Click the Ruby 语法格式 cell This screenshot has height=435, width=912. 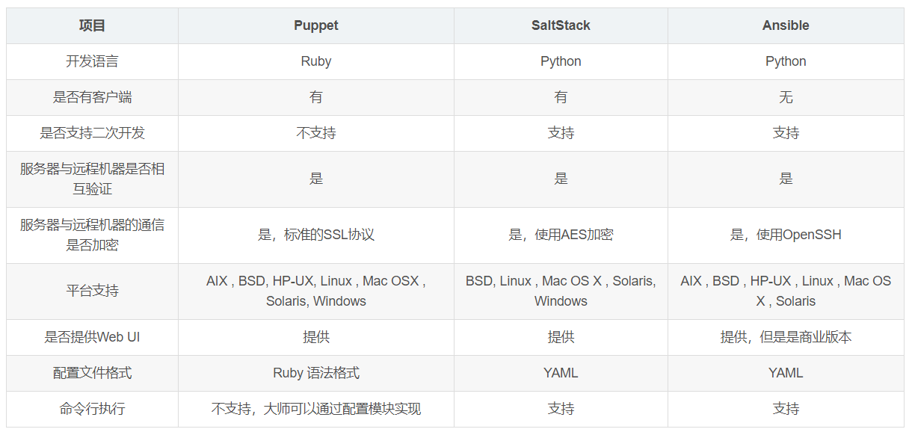315,373
